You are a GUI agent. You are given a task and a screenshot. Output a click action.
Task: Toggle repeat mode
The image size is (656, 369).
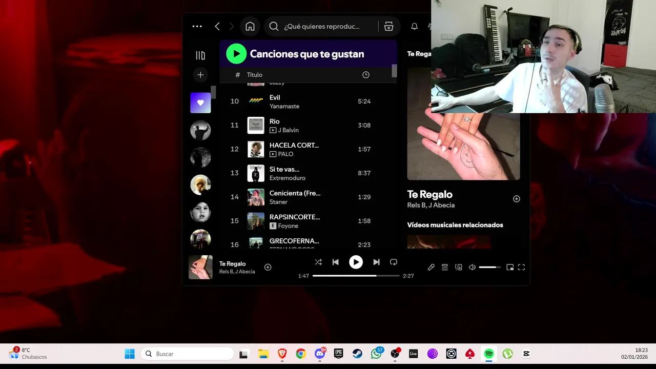point(394,262)
